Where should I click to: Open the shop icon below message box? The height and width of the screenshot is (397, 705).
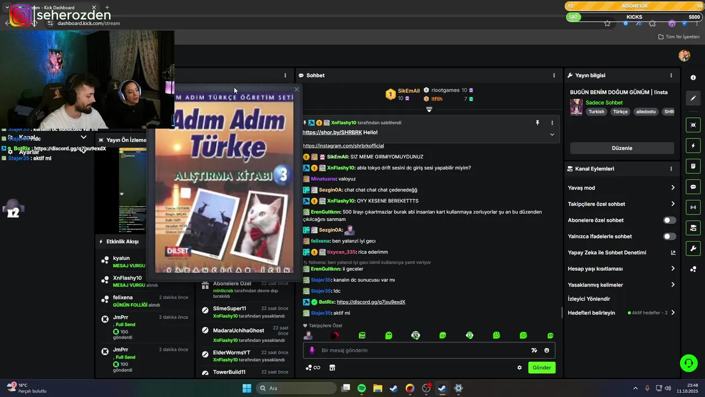pos(332,368)
